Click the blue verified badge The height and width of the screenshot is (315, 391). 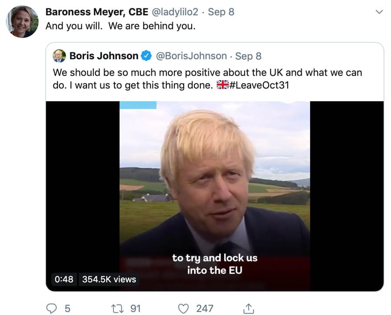[x=146, y=56]
